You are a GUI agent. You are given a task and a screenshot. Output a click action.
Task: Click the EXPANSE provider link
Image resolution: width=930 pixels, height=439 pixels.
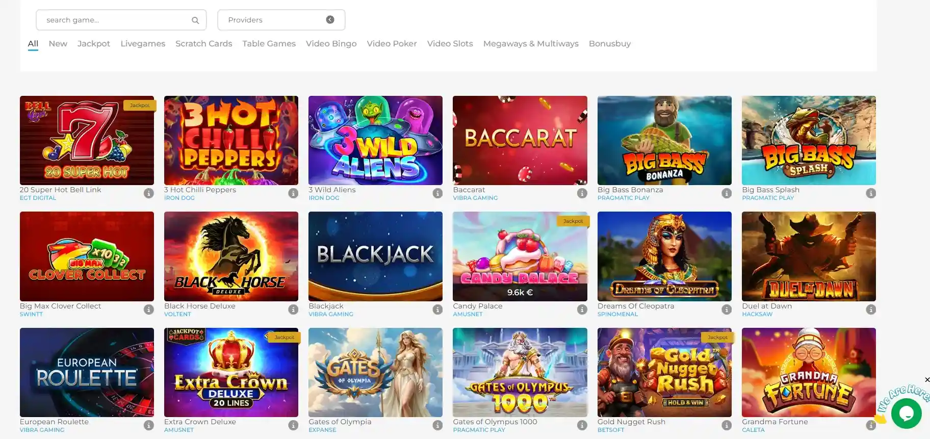pyautogui.click(x=322, y=430)
